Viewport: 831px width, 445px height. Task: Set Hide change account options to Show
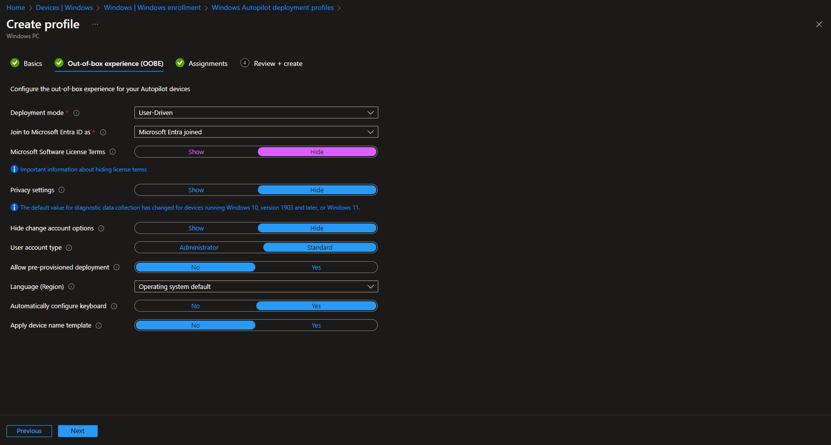196,228
